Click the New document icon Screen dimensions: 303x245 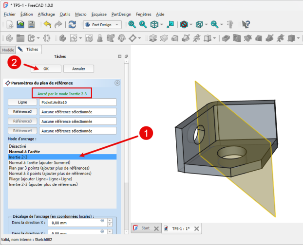(9, 24)
